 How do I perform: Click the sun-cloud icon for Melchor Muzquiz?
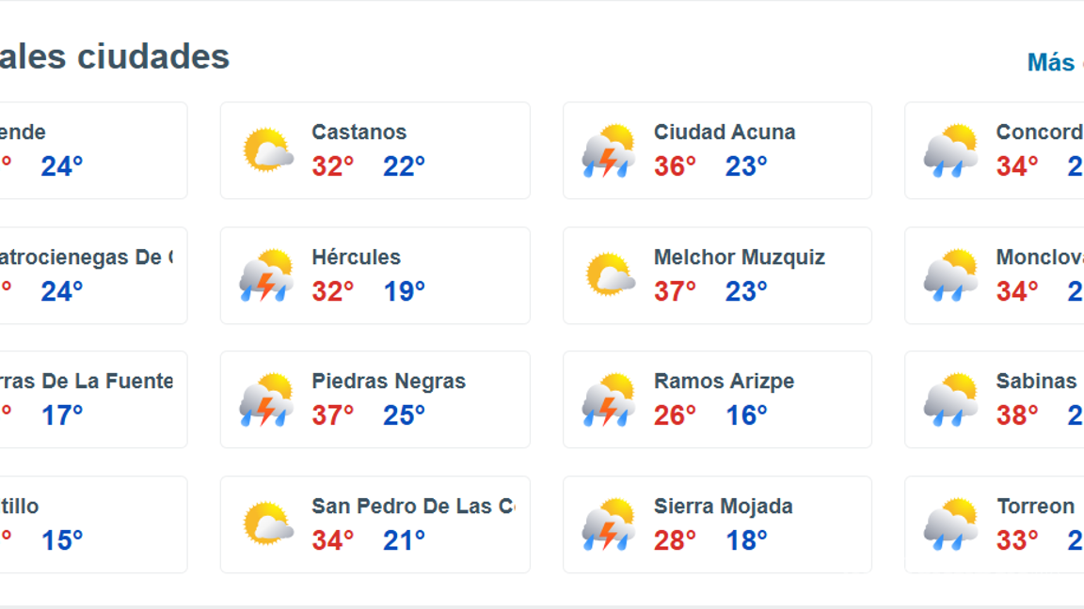(x=608, y=275)
